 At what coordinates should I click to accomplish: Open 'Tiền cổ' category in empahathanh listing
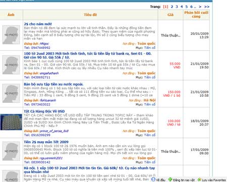[150, 77]
